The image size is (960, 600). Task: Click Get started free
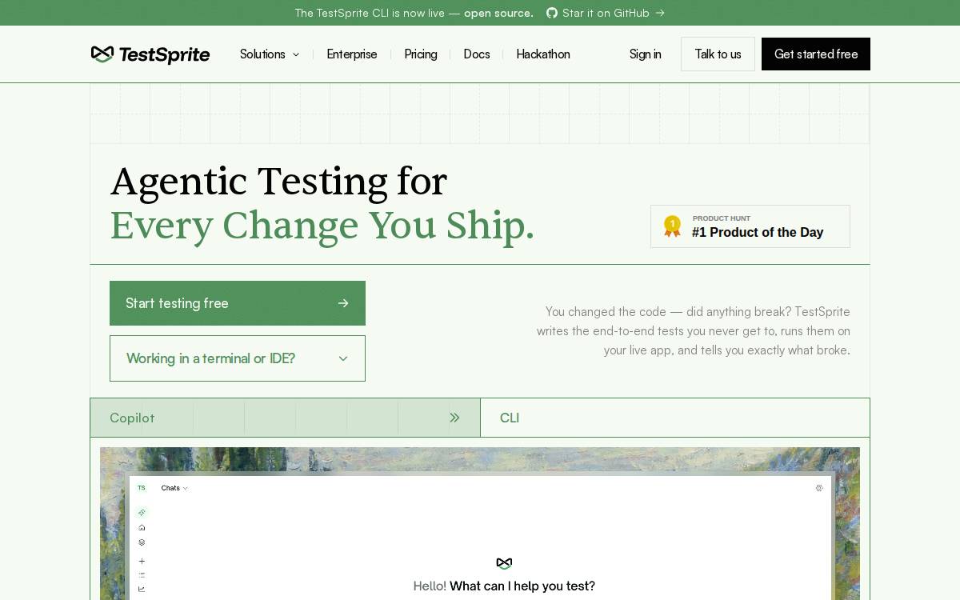[816, 54]
